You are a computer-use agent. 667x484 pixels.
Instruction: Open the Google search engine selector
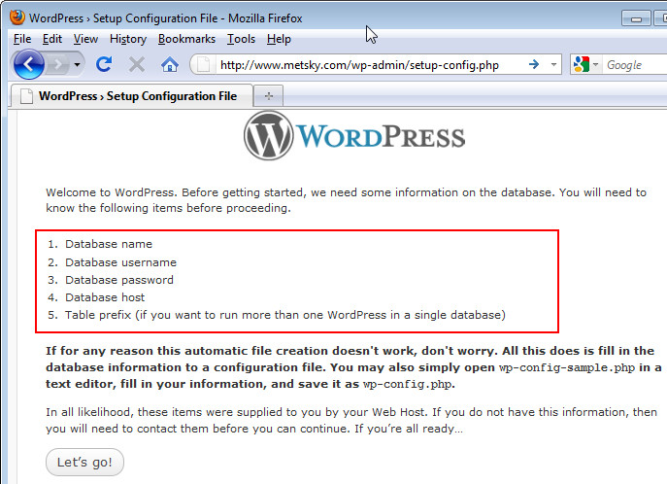[585, 65]
